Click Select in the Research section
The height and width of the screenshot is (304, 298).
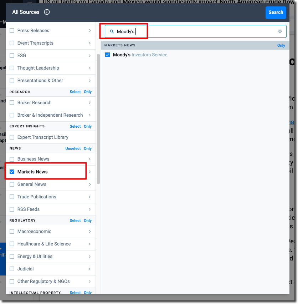[75, 92]
